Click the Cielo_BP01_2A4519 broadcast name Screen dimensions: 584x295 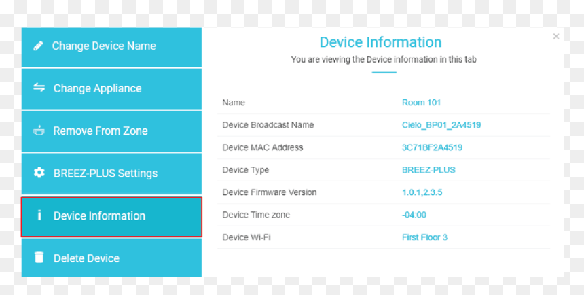441,125
